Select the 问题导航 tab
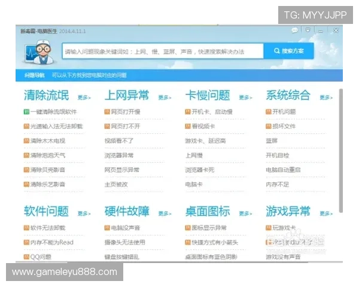The image size is (359, 287). click(35, 75)
